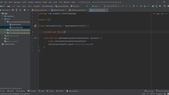Click the 8:24 cursor position indicator
169x95 pixels.
coord(143,94)
